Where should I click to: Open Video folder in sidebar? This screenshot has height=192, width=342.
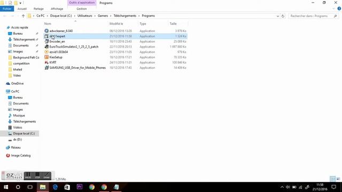[x=17, y=76]
